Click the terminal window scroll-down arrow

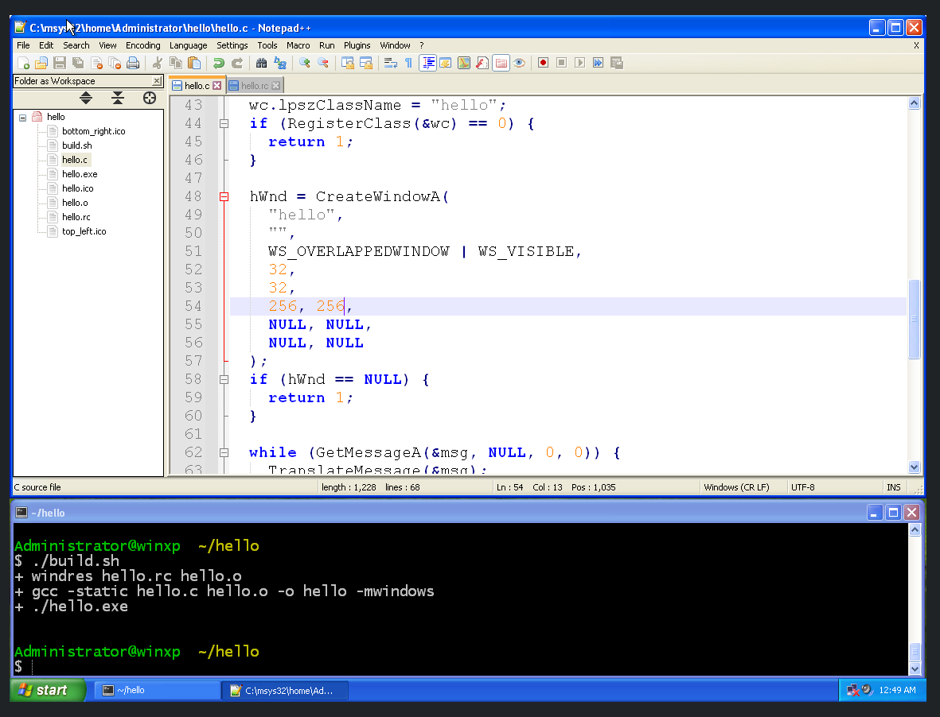(x=915, y=669)
